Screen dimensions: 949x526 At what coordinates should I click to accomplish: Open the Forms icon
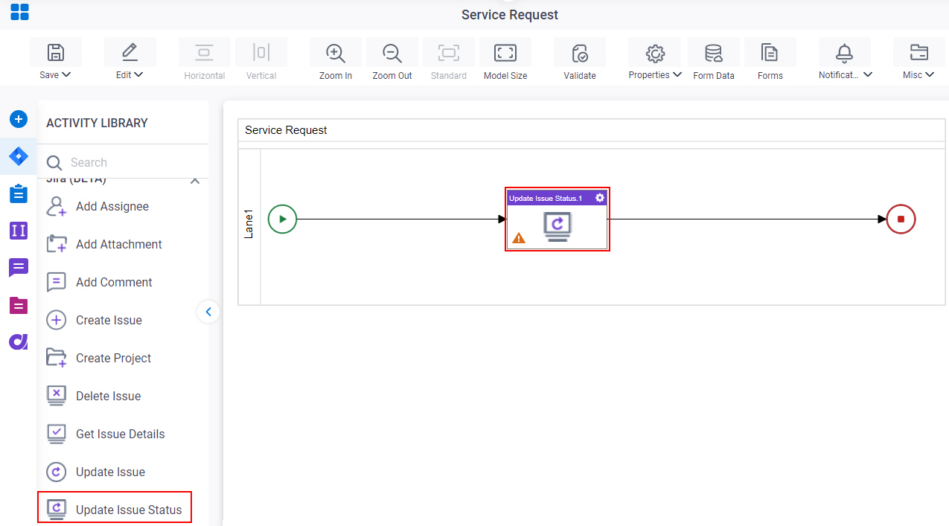pyautogui.click(x=770, y=53)
